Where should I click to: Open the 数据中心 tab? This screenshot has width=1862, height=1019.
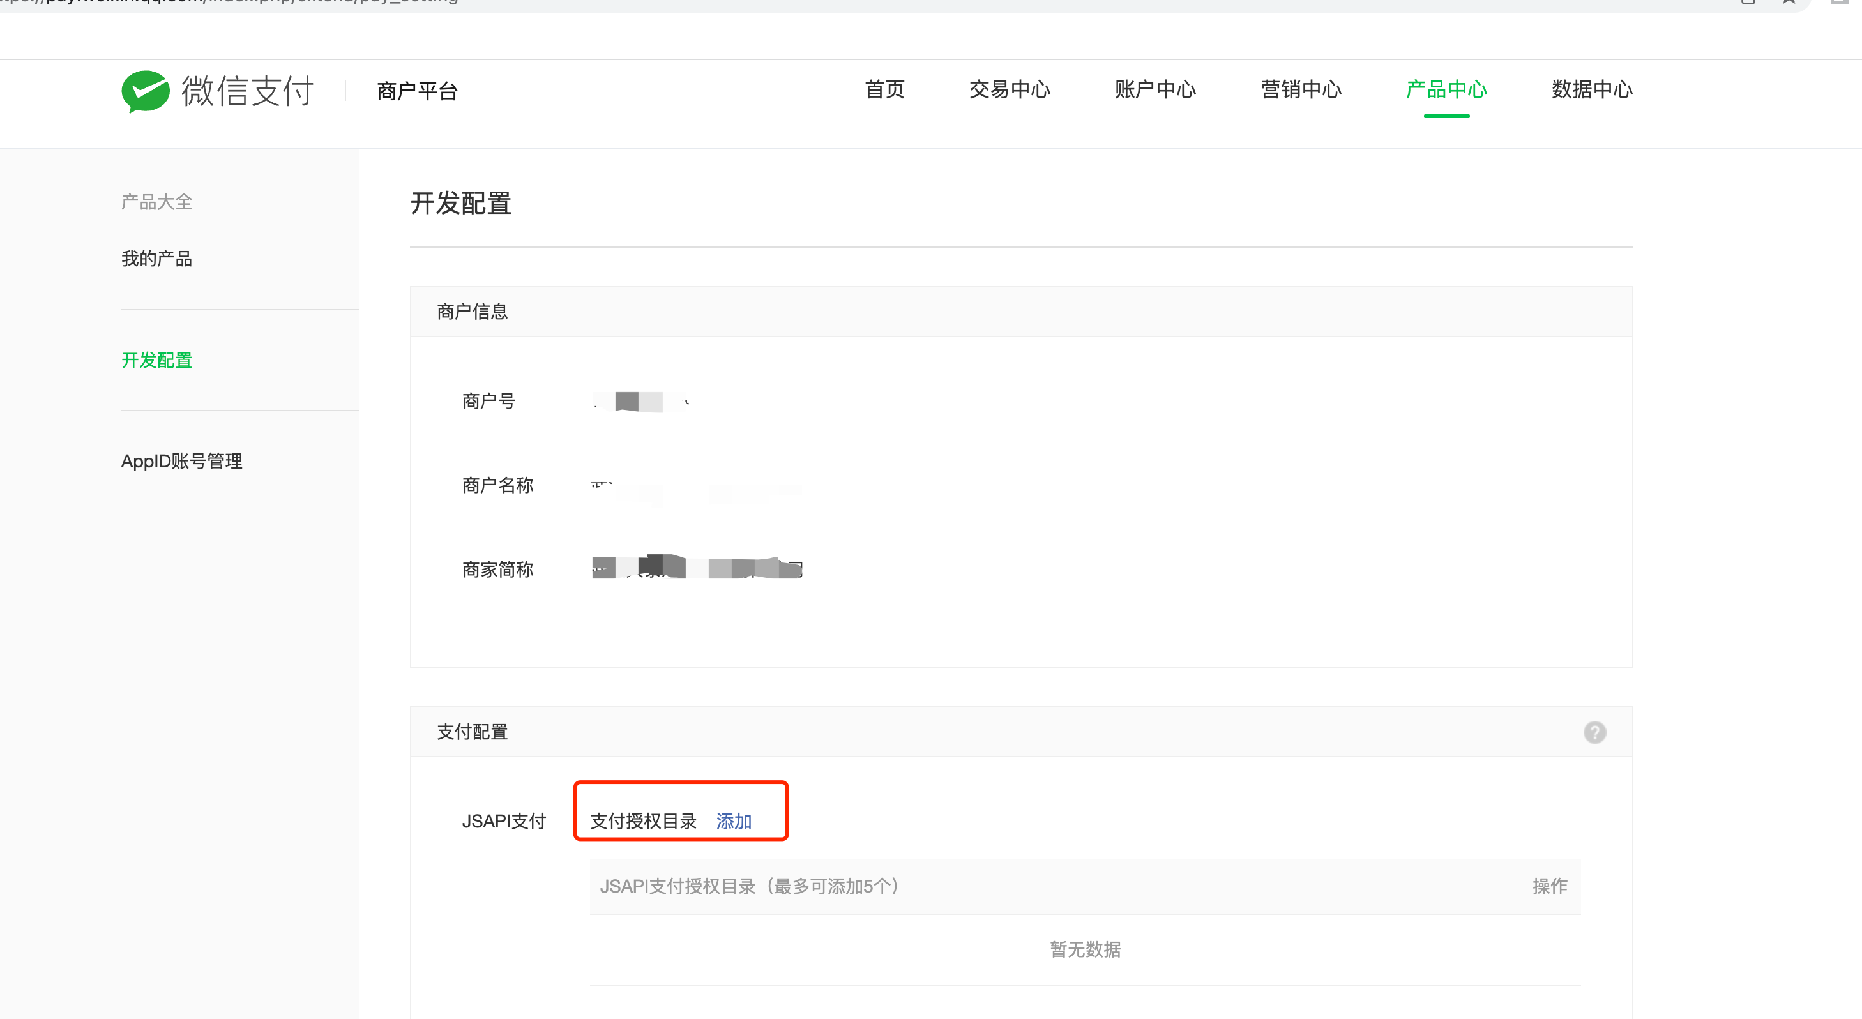click(x=1591, y=89)
